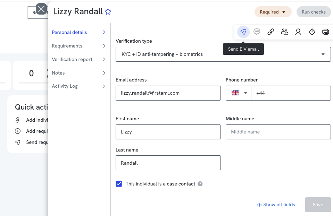Click the Run checks button
The image size is (333, 216).
pos(314,12)
